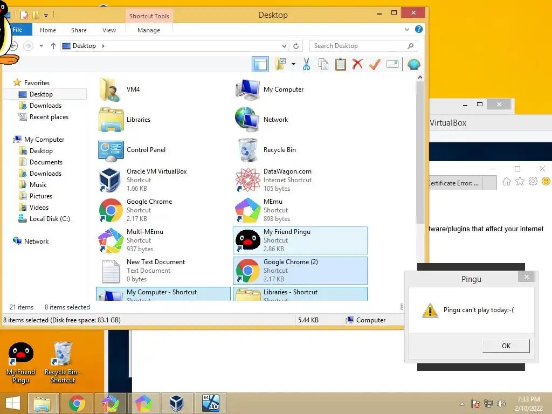Select Videos in navigation pane
The image size is (552, 414).
tap(39, 208)
